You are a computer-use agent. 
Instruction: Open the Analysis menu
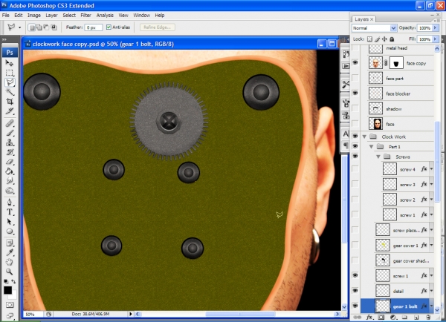(x=105, y=16)
